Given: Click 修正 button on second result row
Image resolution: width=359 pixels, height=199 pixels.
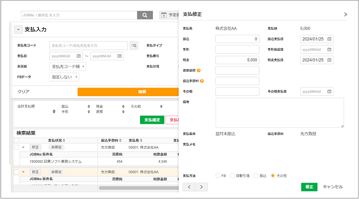Looking at the screenshot, I should [x=35, y=172].
